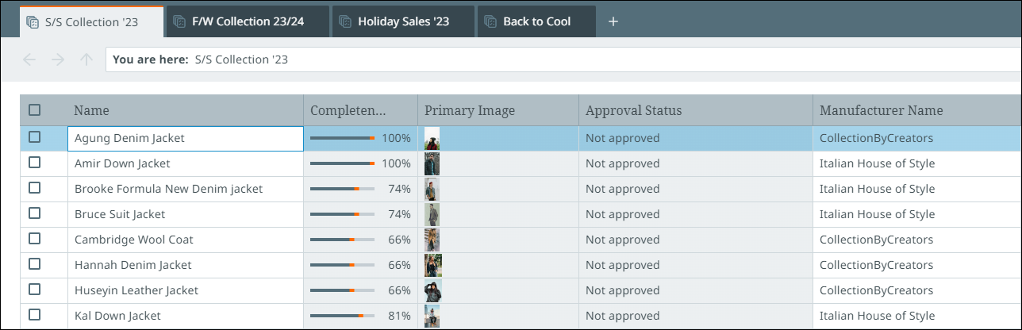Sort by the Approval Status column header
The width and height of the screenshot is (1022, 330).
click(x=633, y=110)
